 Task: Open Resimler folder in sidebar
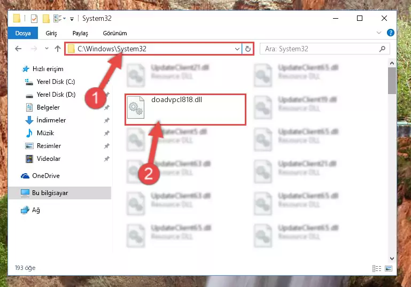pyautogui.click(x=49, y=146)
